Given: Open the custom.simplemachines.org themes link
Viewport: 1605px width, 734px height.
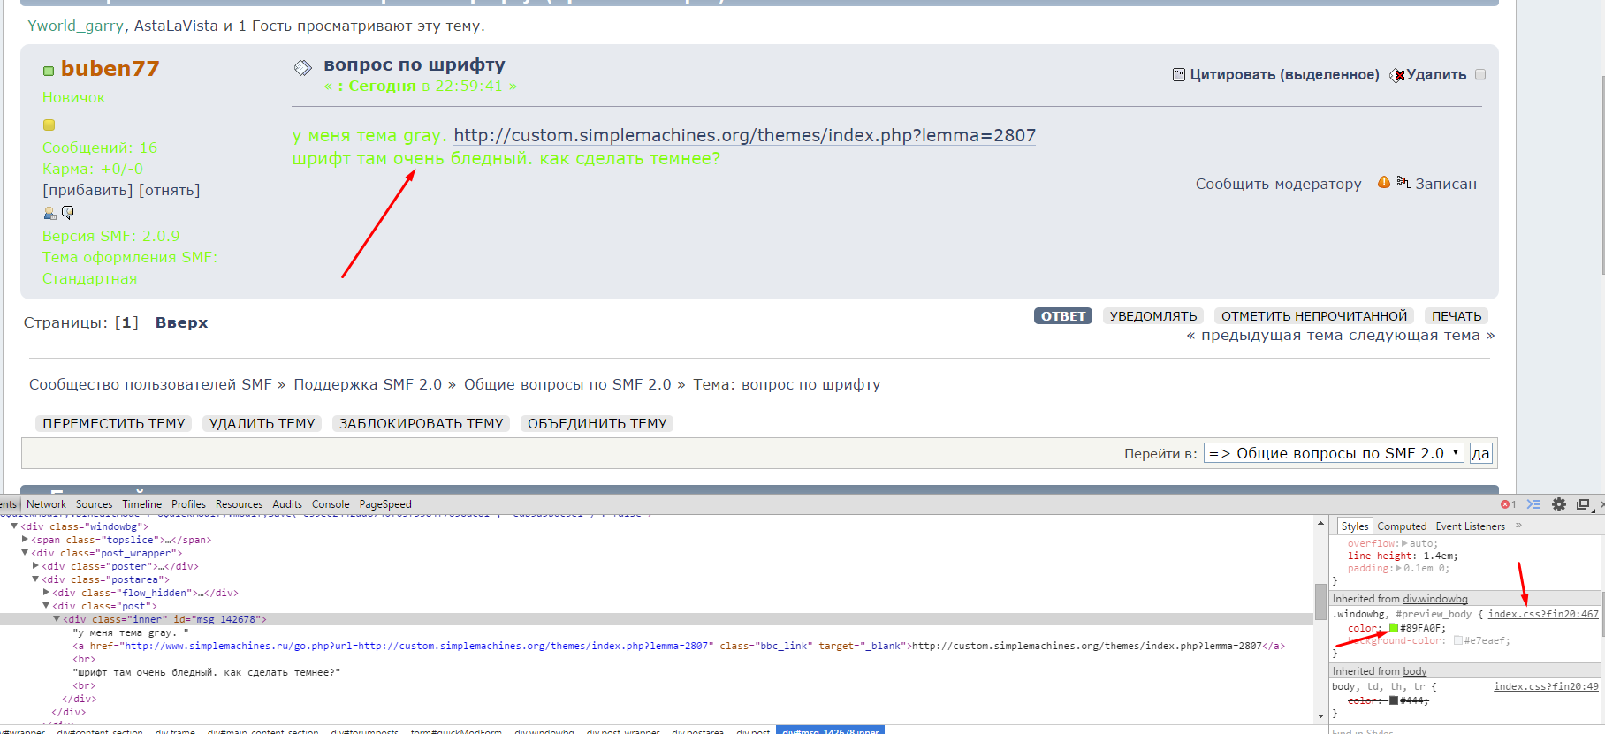Looking at the screenshot, I should point(744,135).
